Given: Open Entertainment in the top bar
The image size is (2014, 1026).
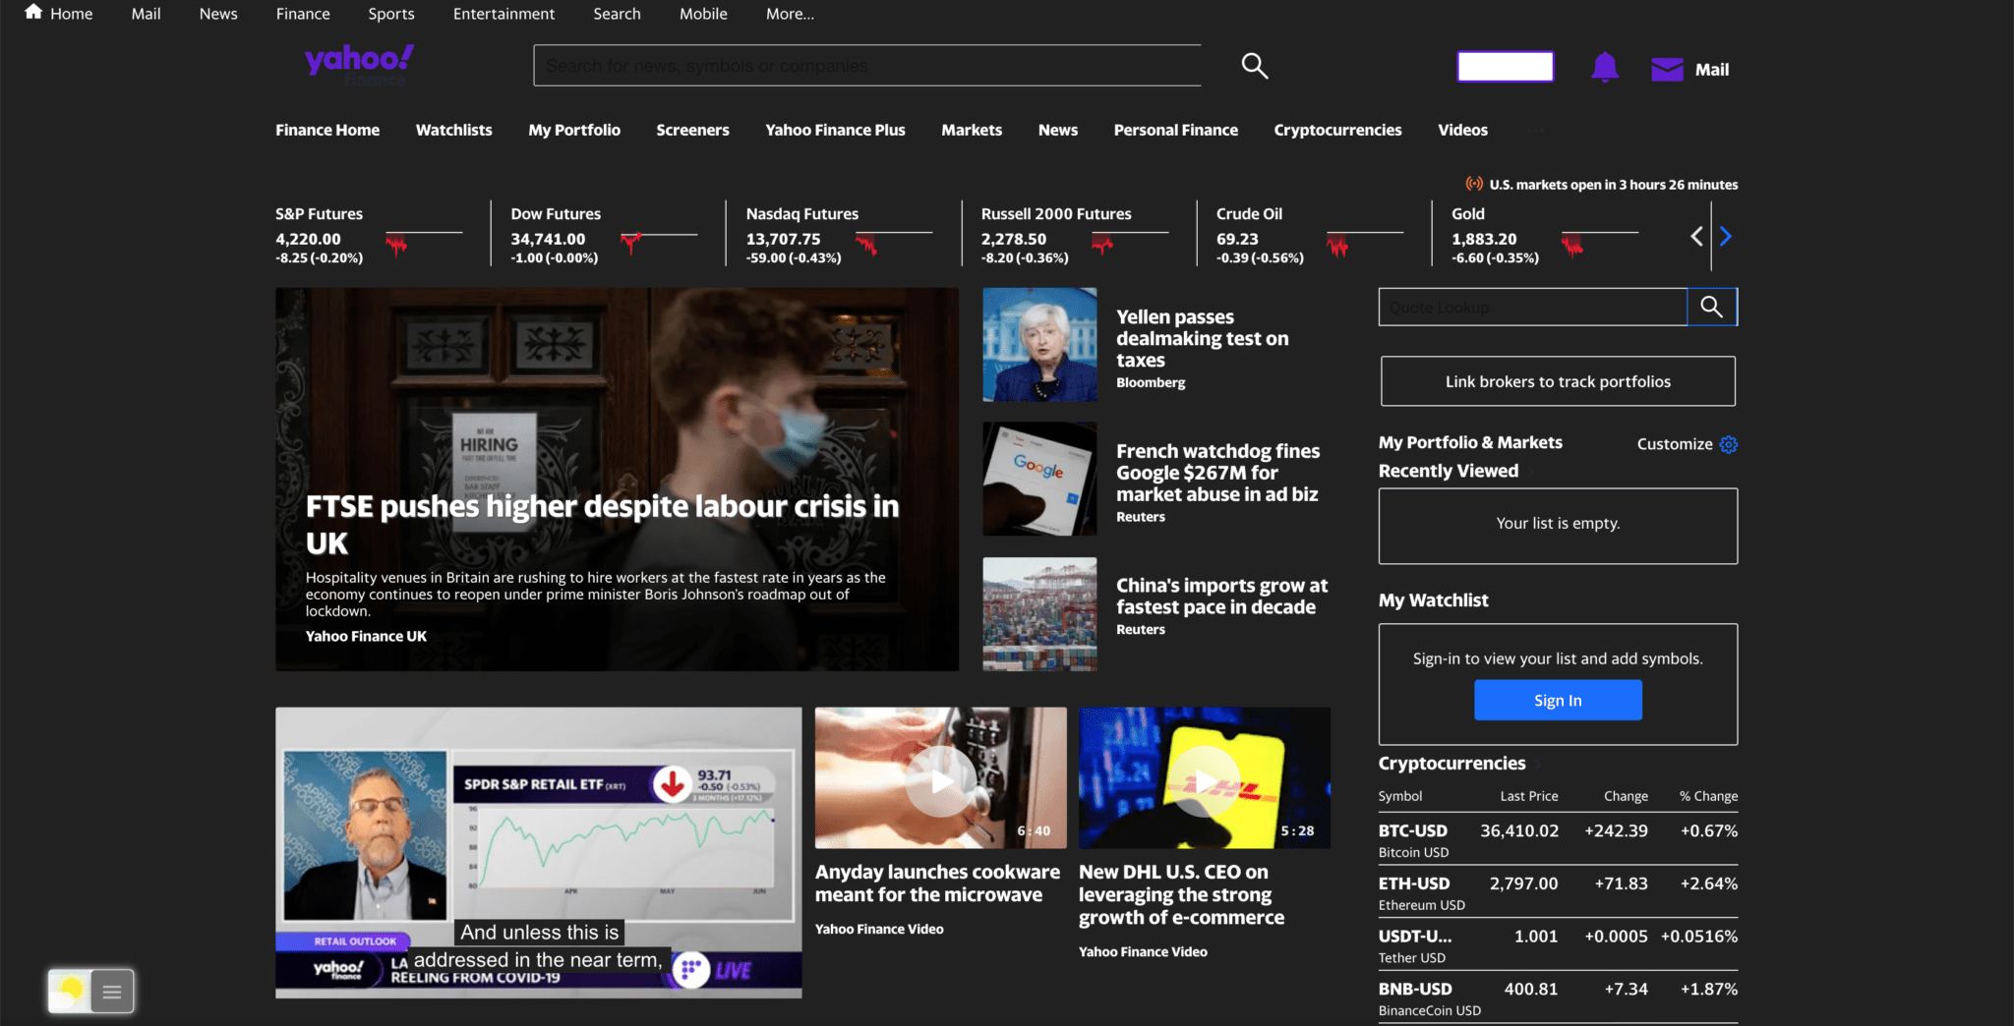Looking at the screenshot, I should 503,14.
